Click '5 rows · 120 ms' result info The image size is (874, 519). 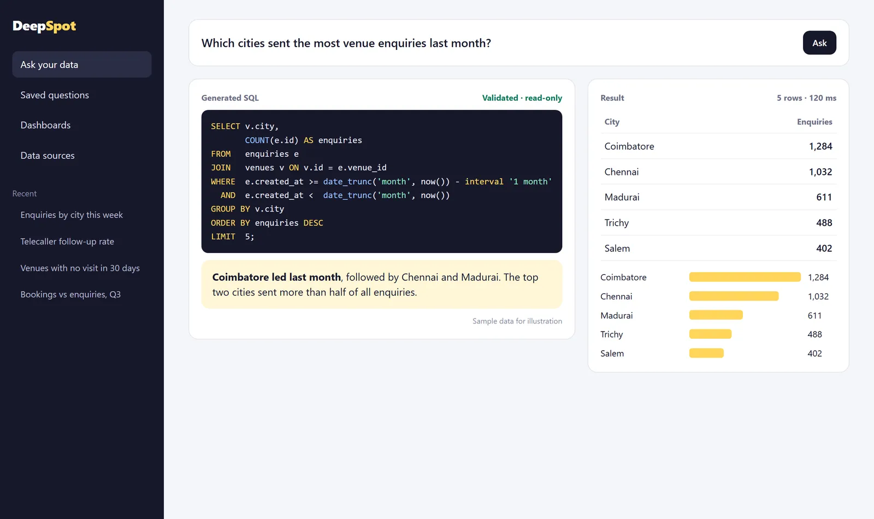(x=806, y=98)
